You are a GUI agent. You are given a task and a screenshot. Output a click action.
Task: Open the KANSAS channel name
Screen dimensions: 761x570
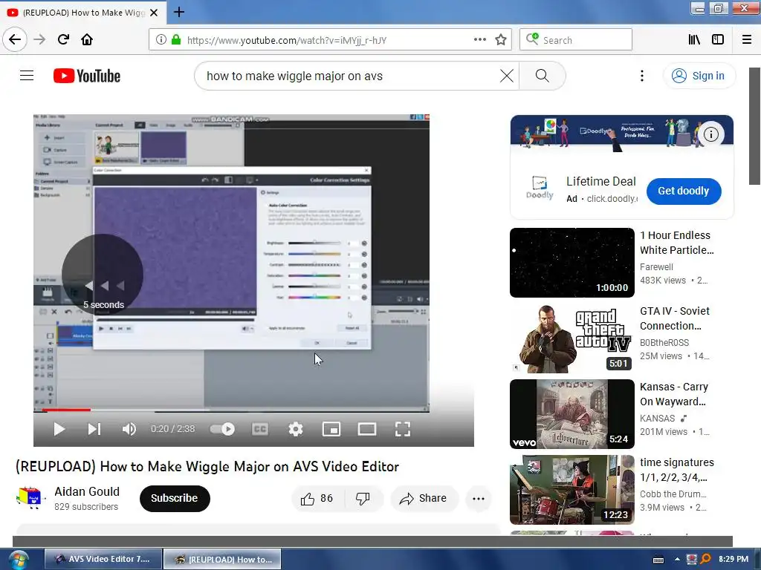pos(658,419)
